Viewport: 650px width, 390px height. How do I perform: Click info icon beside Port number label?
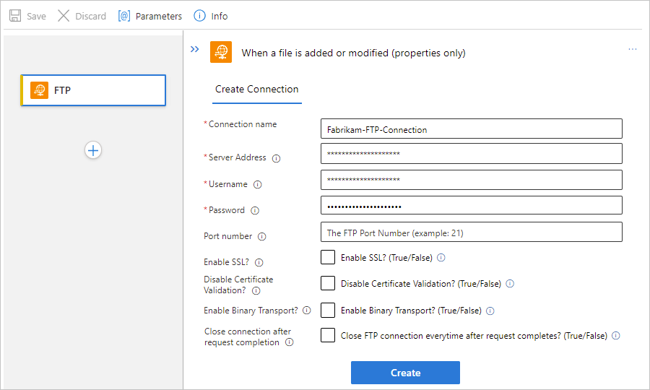coord(262,237)
